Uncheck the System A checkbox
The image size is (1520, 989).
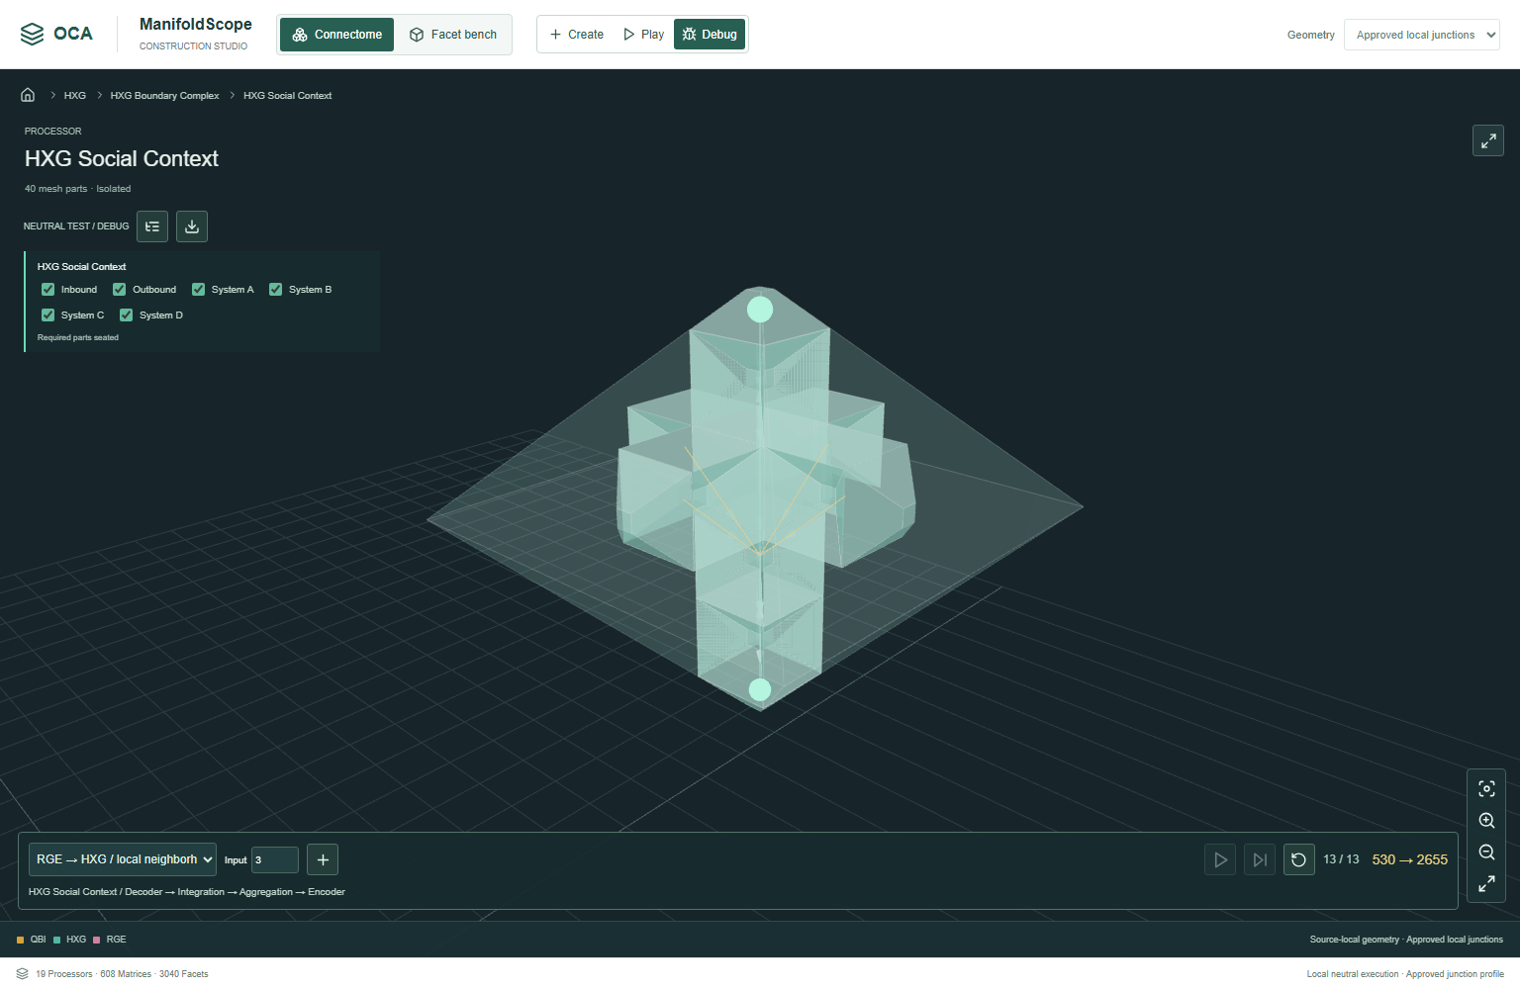pyautogui.click(x=198, y=290)
